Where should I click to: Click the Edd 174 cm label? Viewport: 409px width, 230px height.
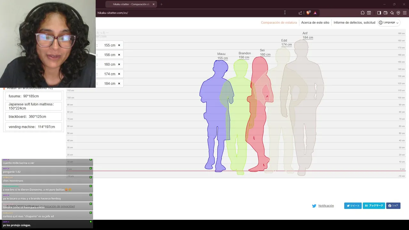[x=286, y=42]
